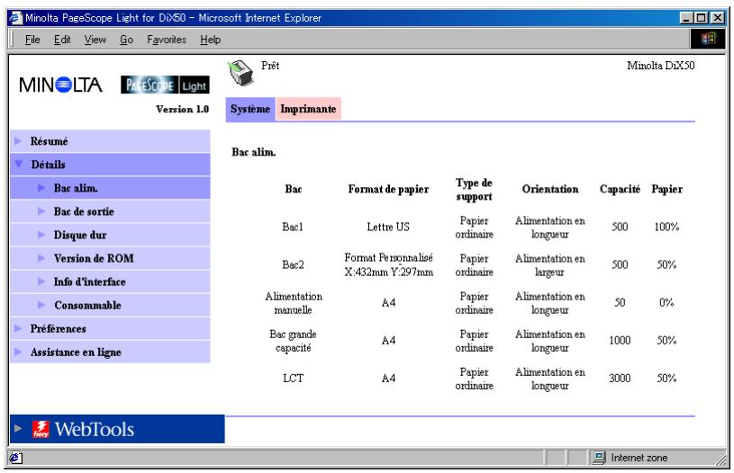Switch to the Système tab

coord(250,109)
